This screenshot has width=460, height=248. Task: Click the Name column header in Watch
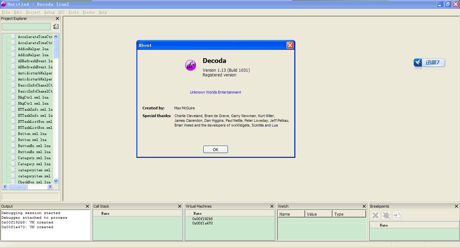(x=292, y=214)
